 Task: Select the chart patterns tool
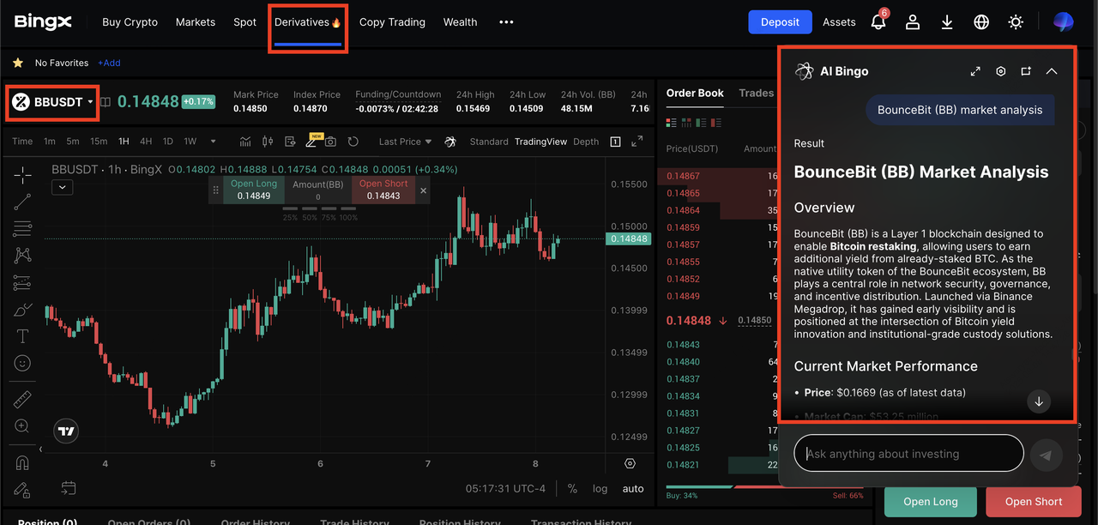coord(22,255)
